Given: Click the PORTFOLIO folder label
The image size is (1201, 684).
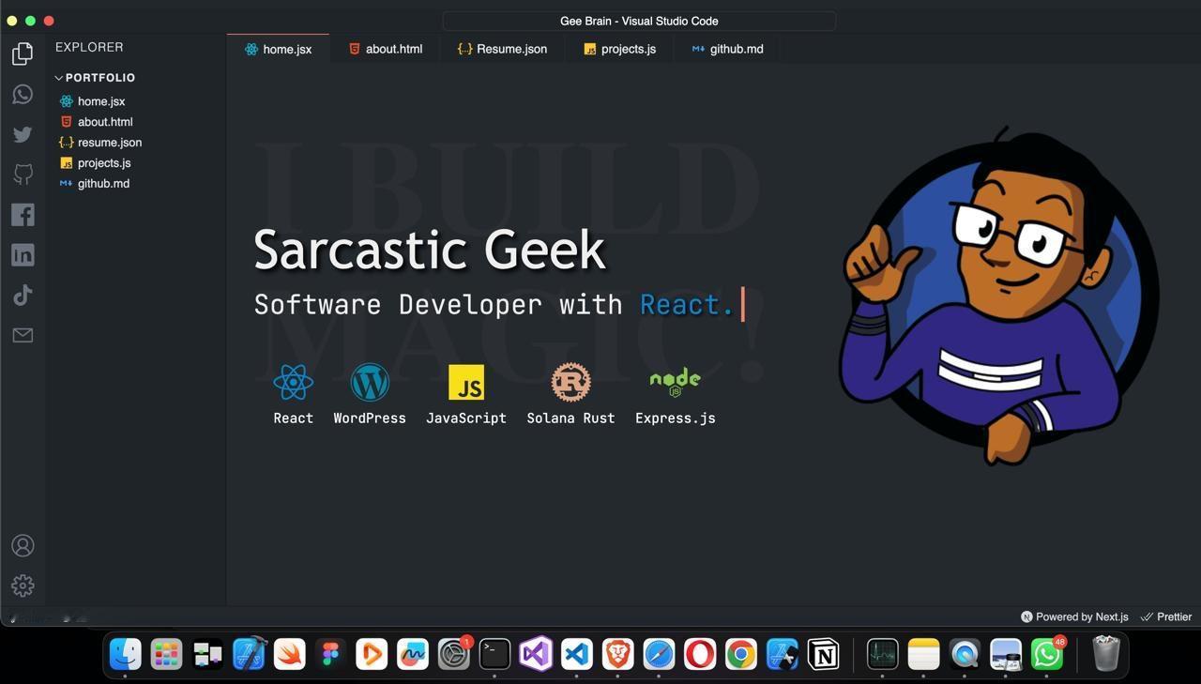Looking at the screenshot, I should pyautogui.click(x=100, y=78).
